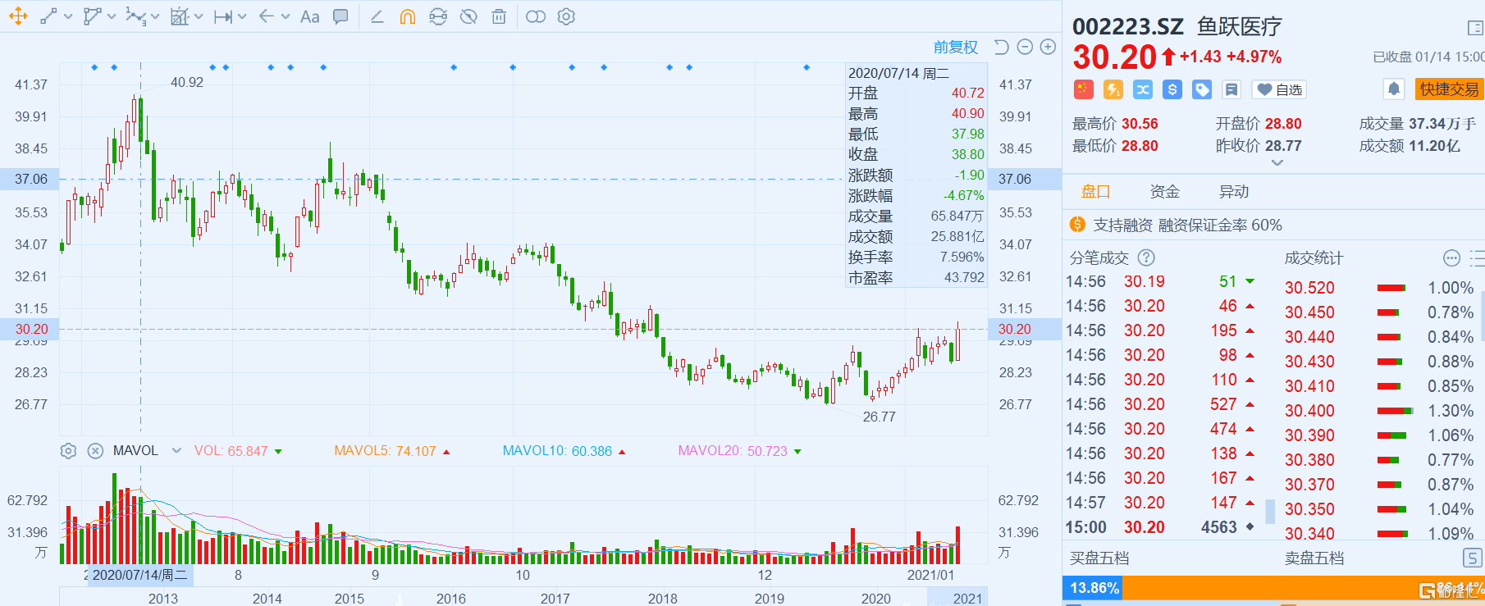Click the sync drawings icon
Screen dimensions: 1485x606
tap(438, 16)
